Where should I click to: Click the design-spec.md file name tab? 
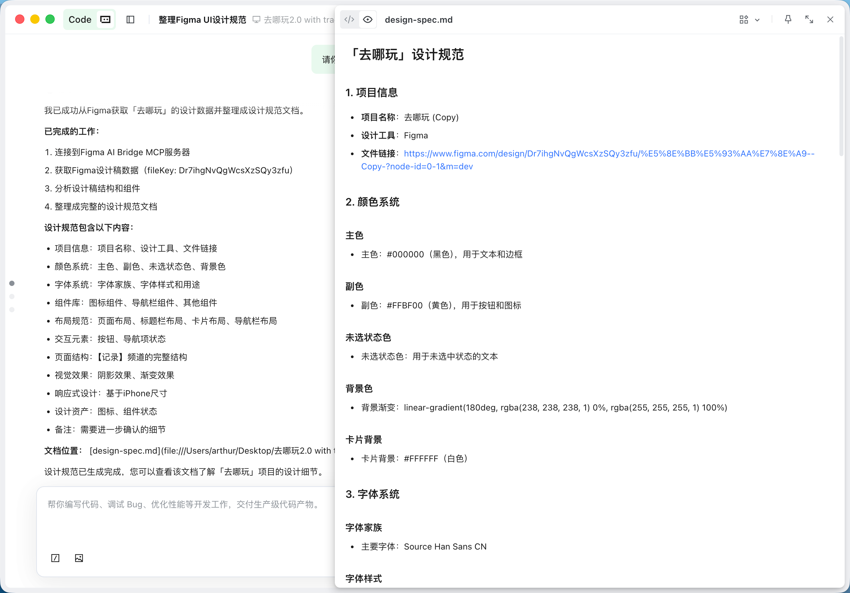[418, 20]
